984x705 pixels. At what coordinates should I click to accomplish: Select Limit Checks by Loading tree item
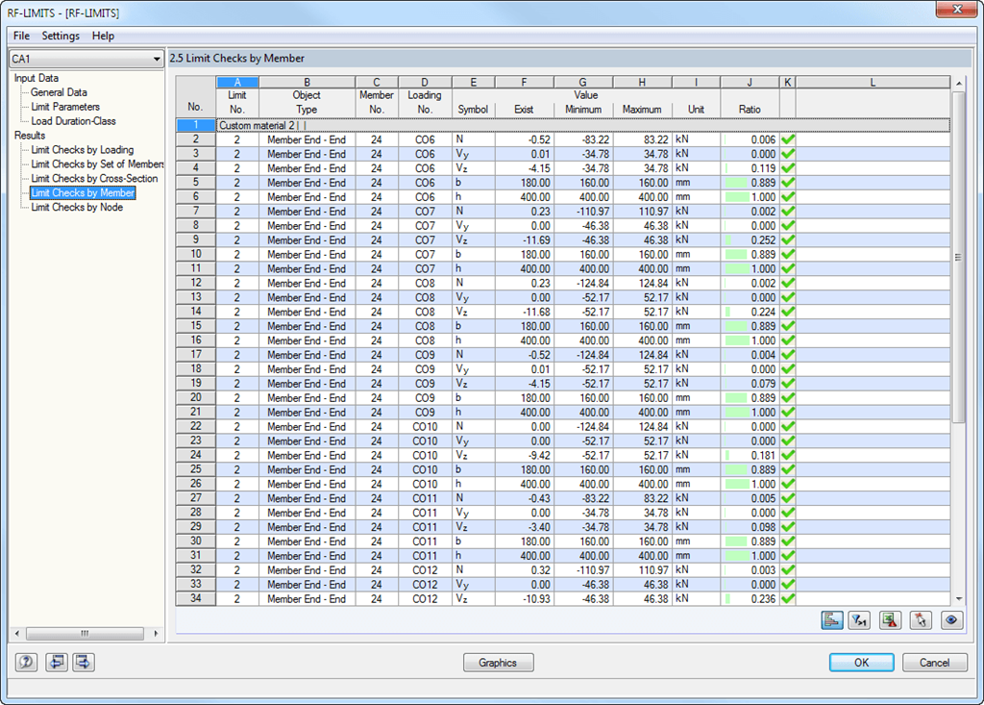pyautogui.click(x=83, y=149)
